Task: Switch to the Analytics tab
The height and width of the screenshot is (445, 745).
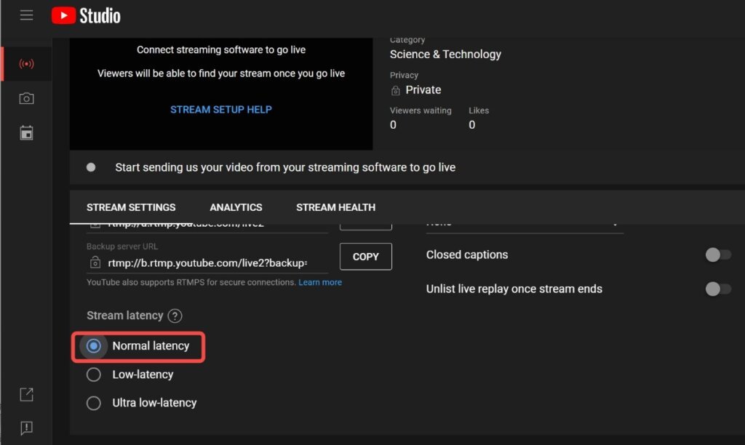Action: tap(236, 207)
